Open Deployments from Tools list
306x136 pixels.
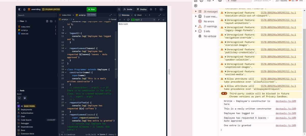25,110
